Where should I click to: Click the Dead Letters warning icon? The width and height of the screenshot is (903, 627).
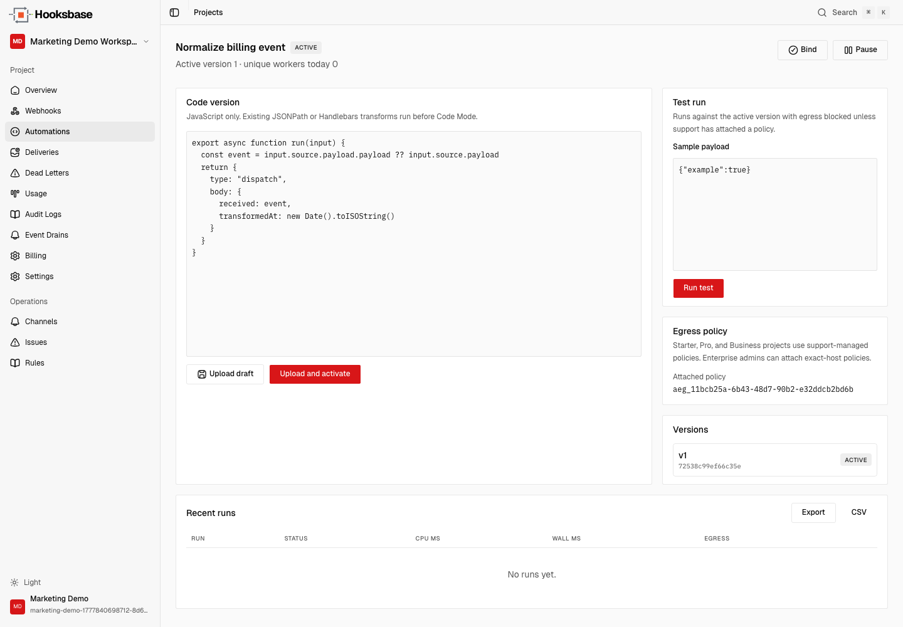[x=15, y=173]
